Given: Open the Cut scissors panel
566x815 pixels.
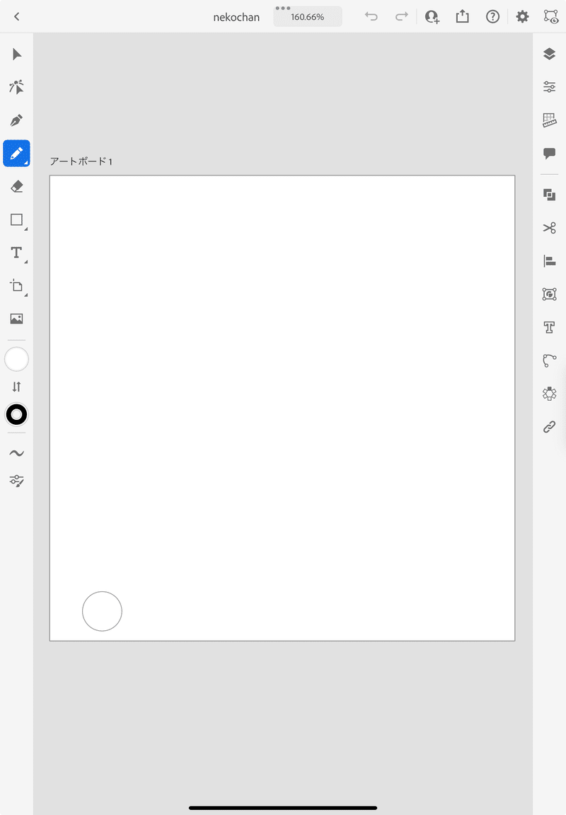Looking at the screenshot, I should point(550,228).
